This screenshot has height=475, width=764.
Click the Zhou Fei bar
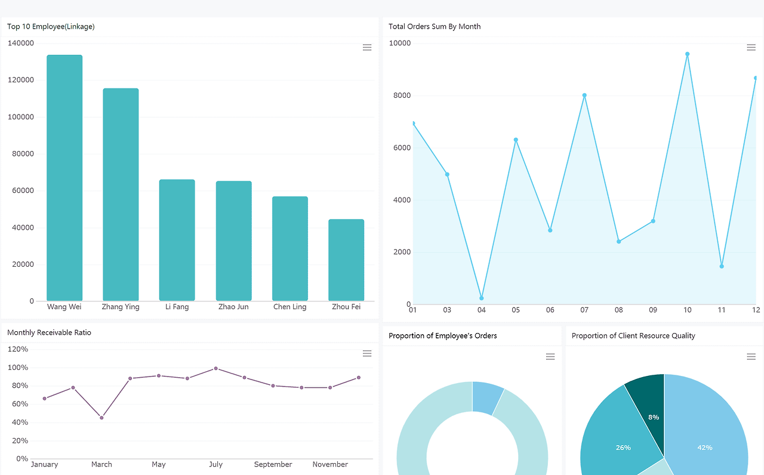[346, 260]
